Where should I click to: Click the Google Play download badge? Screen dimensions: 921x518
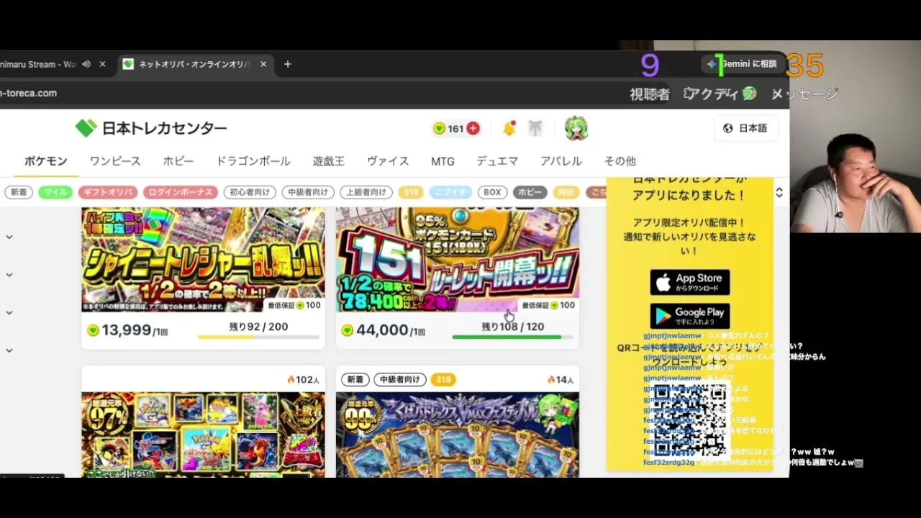coord(690,316)
